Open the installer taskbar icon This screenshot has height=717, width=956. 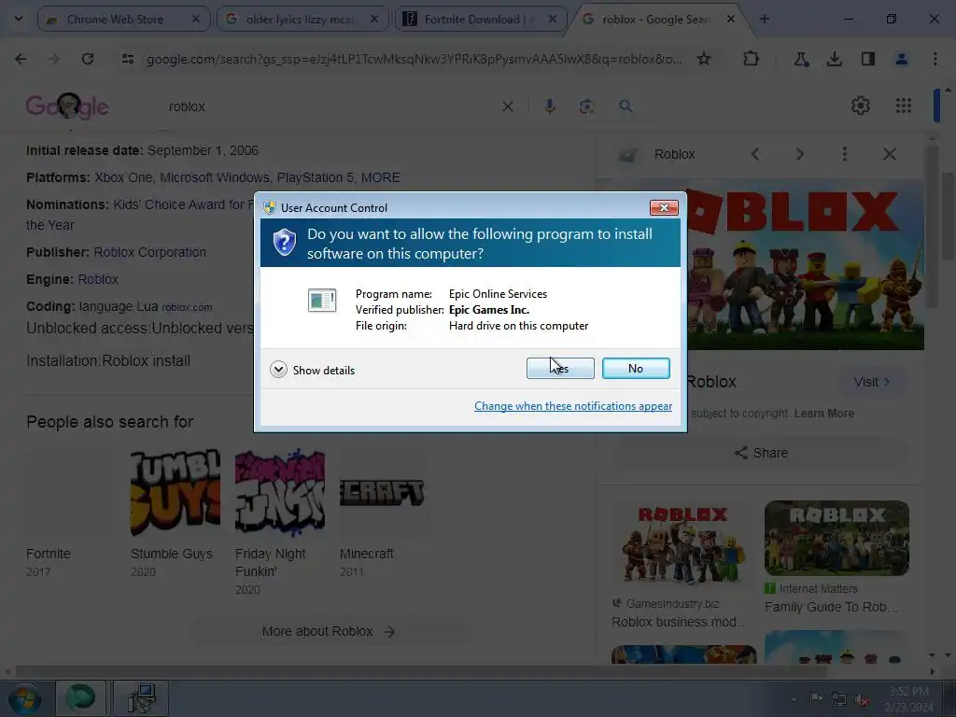141,698
